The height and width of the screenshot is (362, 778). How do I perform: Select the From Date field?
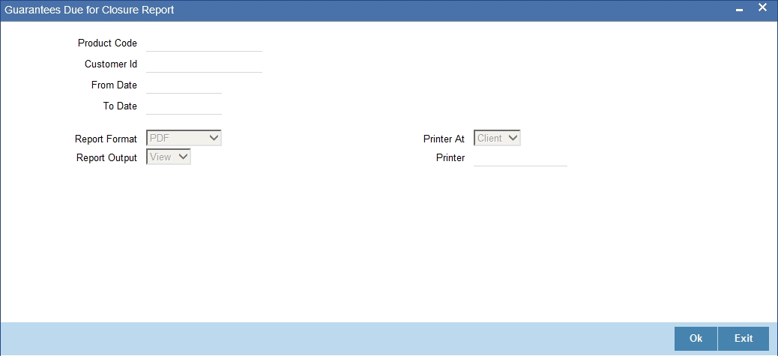point(184,85)
